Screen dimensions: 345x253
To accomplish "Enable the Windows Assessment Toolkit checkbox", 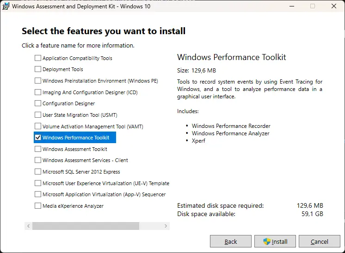I will click(38, 149).
